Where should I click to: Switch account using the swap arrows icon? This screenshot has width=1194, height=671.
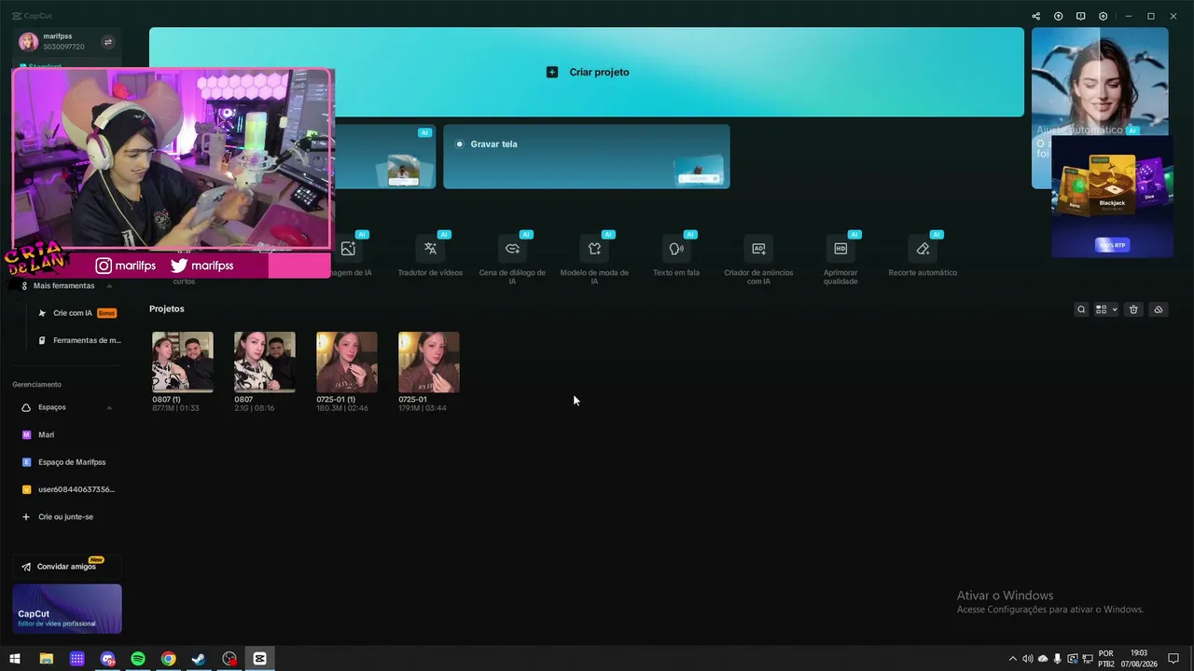107,42
